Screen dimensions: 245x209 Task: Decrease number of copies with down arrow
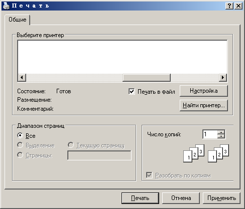(x=221, y=136)
